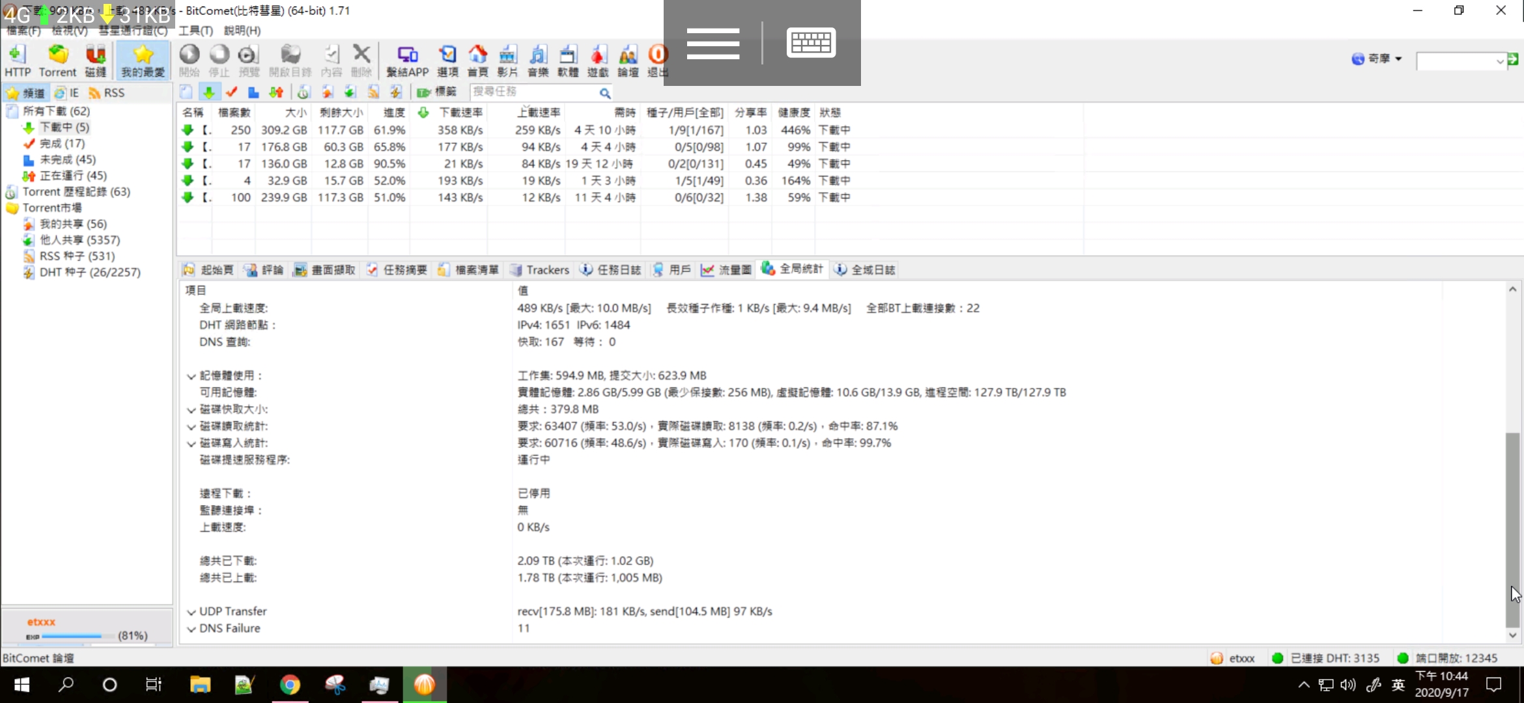Switch to the 流量圖 traffic graph tab
The image size is (1524, 703).
(x=726, y=269)
